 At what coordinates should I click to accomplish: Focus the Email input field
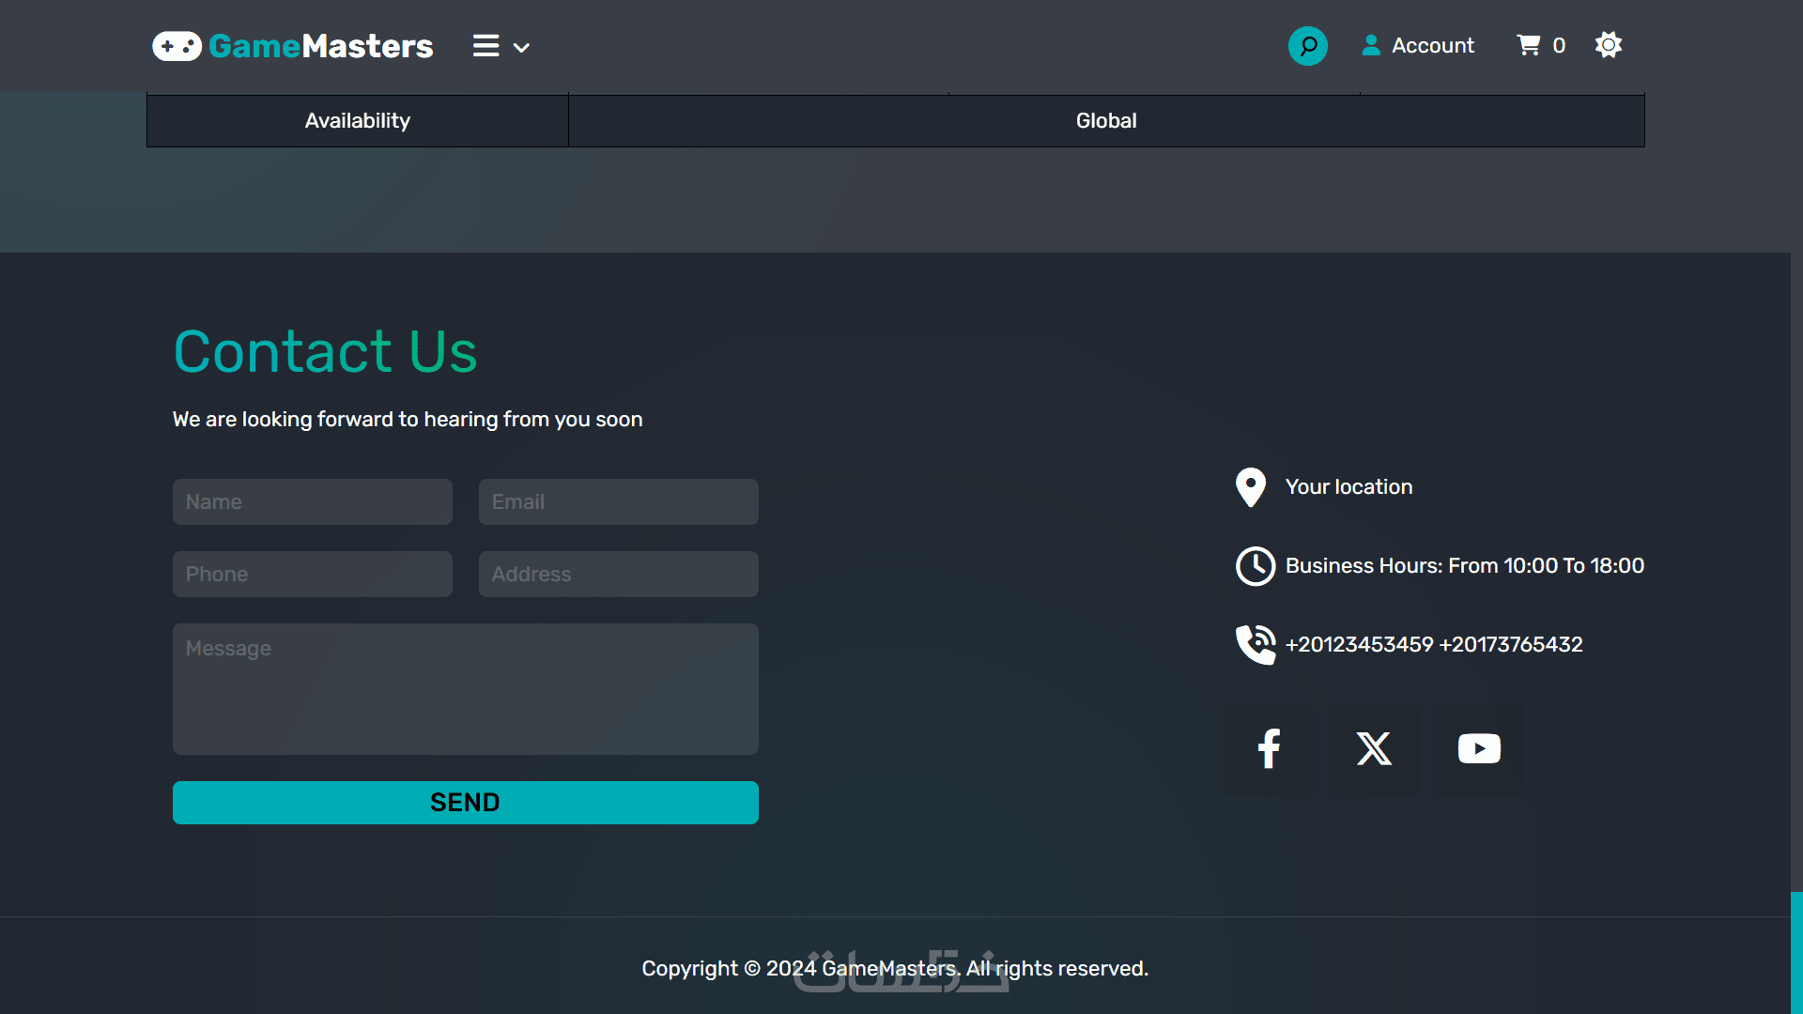pyautogui.click(x=619, y=502)
